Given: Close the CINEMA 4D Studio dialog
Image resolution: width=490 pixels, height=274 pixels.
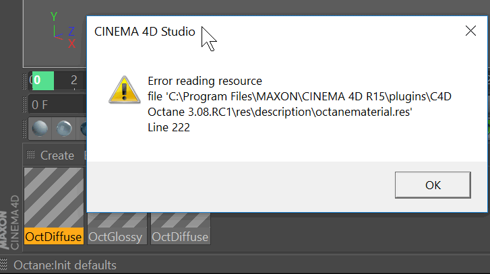Looking at the screenshot, I should [471, 32].
